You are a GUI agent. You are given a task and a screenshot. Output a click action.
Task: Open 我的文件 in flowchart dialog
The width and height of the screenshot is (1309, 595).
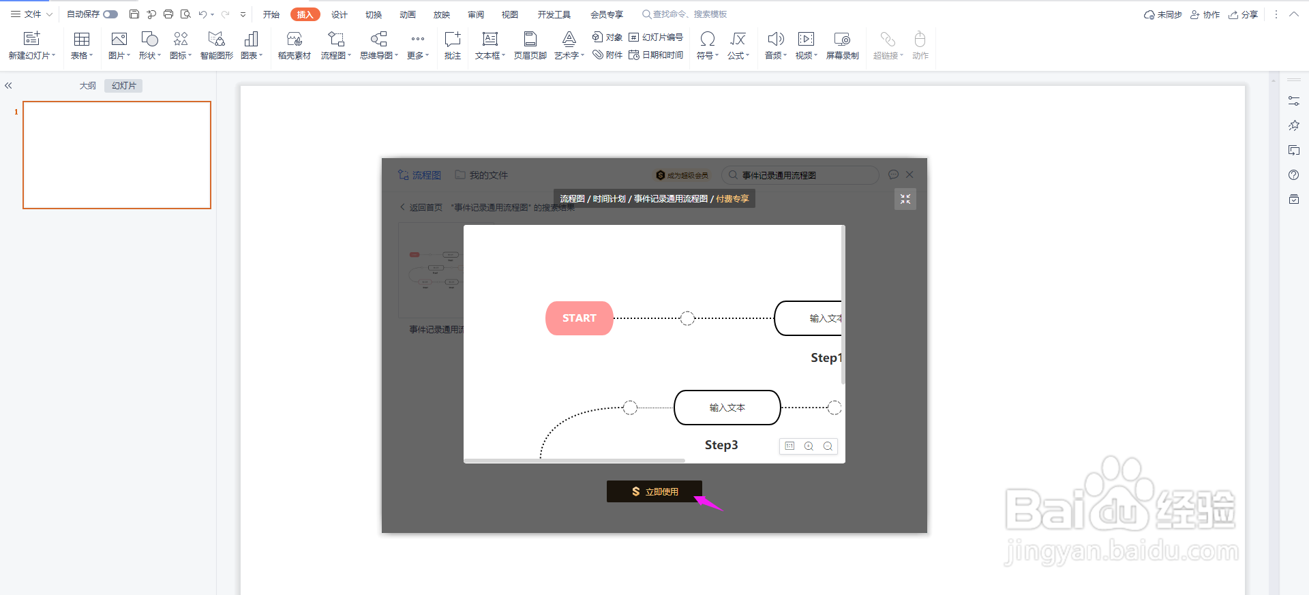(x=481, y=175)
